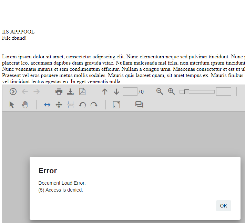Go to the previous page (up arrow)
The image size is (245, 223).
[x=105, y=91]
